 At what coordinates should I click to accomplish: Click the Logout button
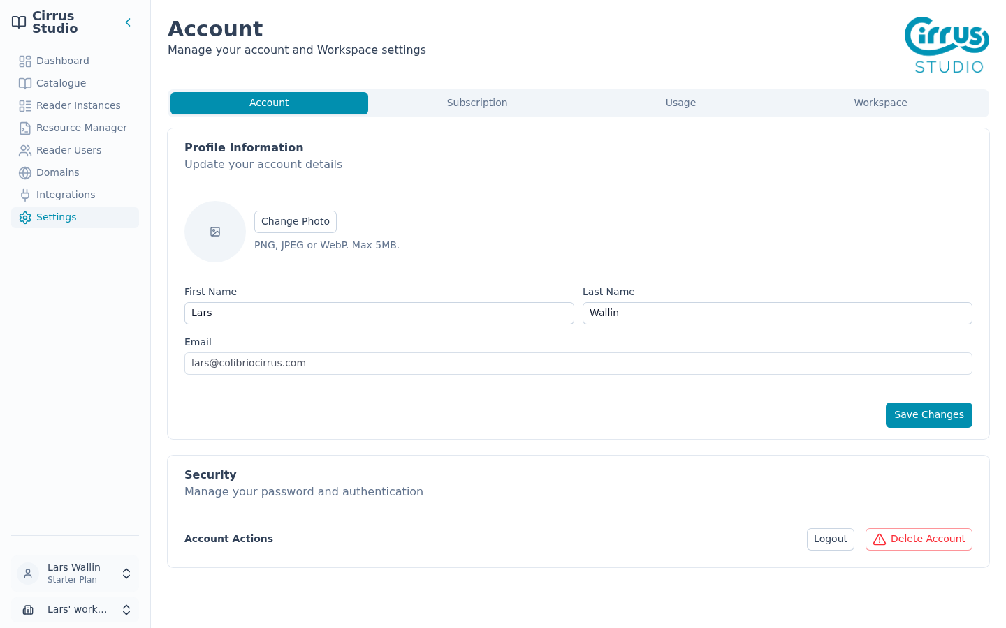[831, 539]
